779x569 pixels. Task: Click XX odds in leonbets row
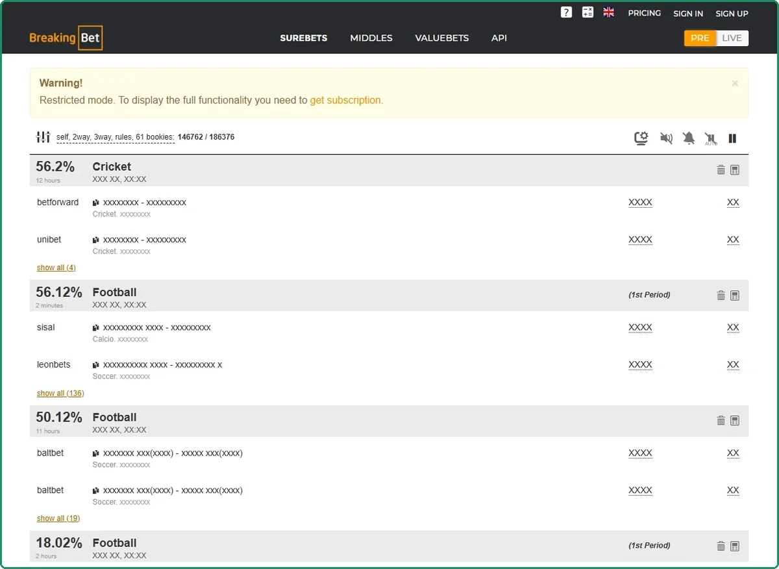(x=733, y=364)
